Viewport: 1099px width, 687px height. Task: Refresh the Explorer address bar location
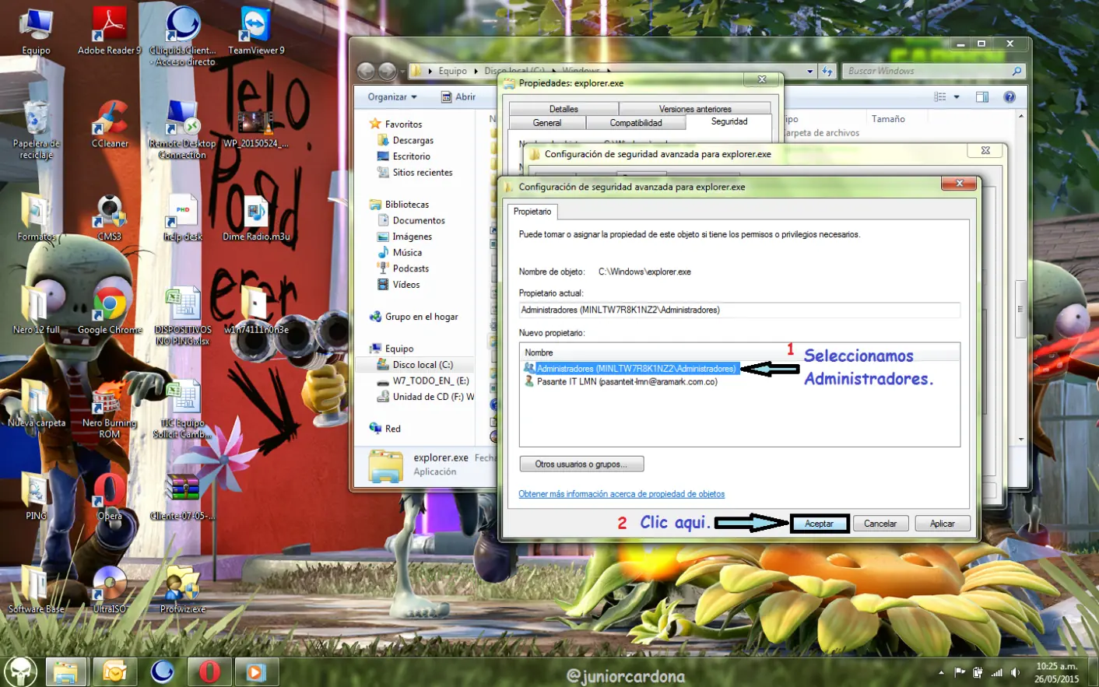click(x=827, y=71)
